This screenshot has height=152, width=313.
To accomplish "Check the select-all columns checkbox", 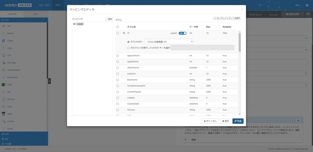I will tap(118, 27).
